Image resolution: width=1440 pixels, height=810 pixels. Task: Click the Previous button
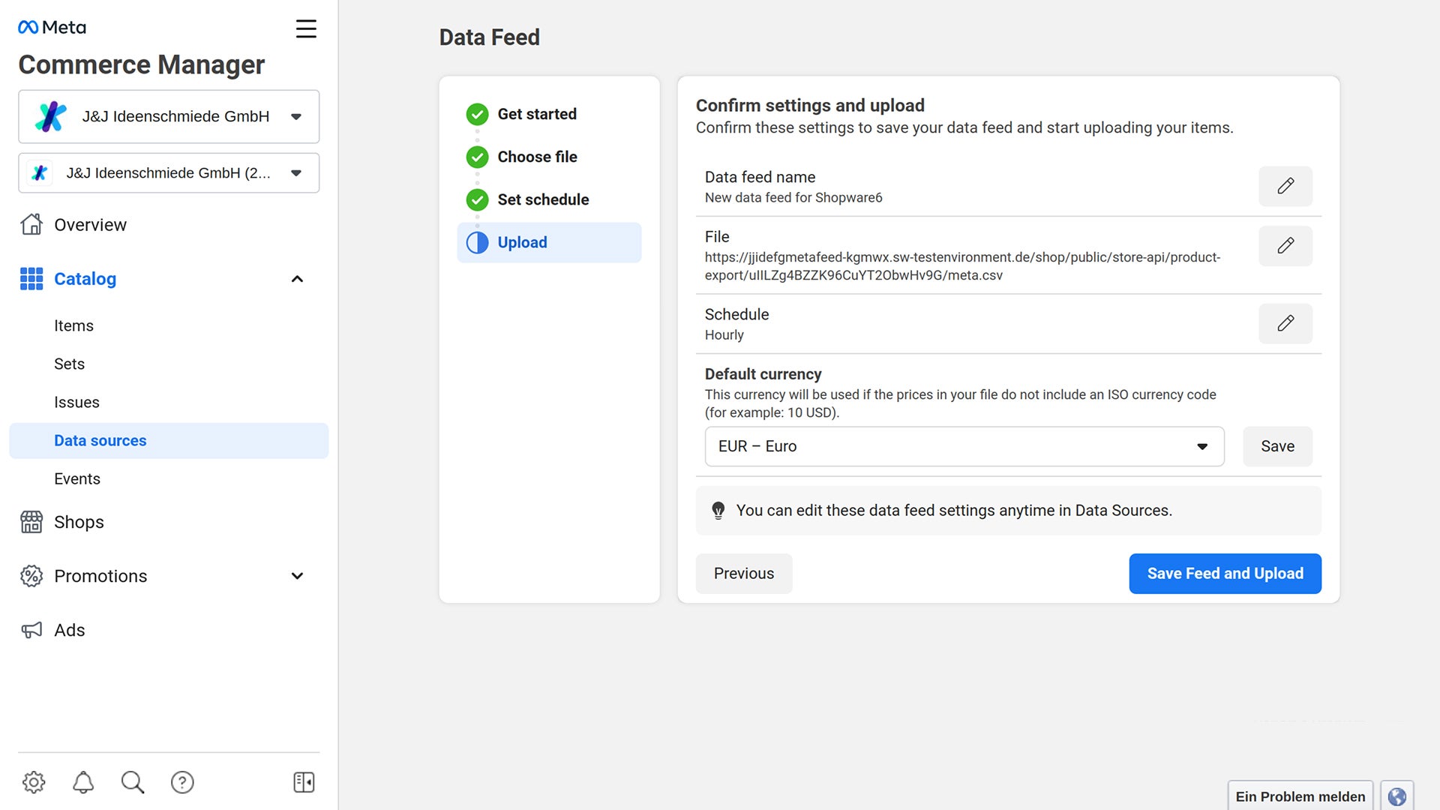(745, 573)
